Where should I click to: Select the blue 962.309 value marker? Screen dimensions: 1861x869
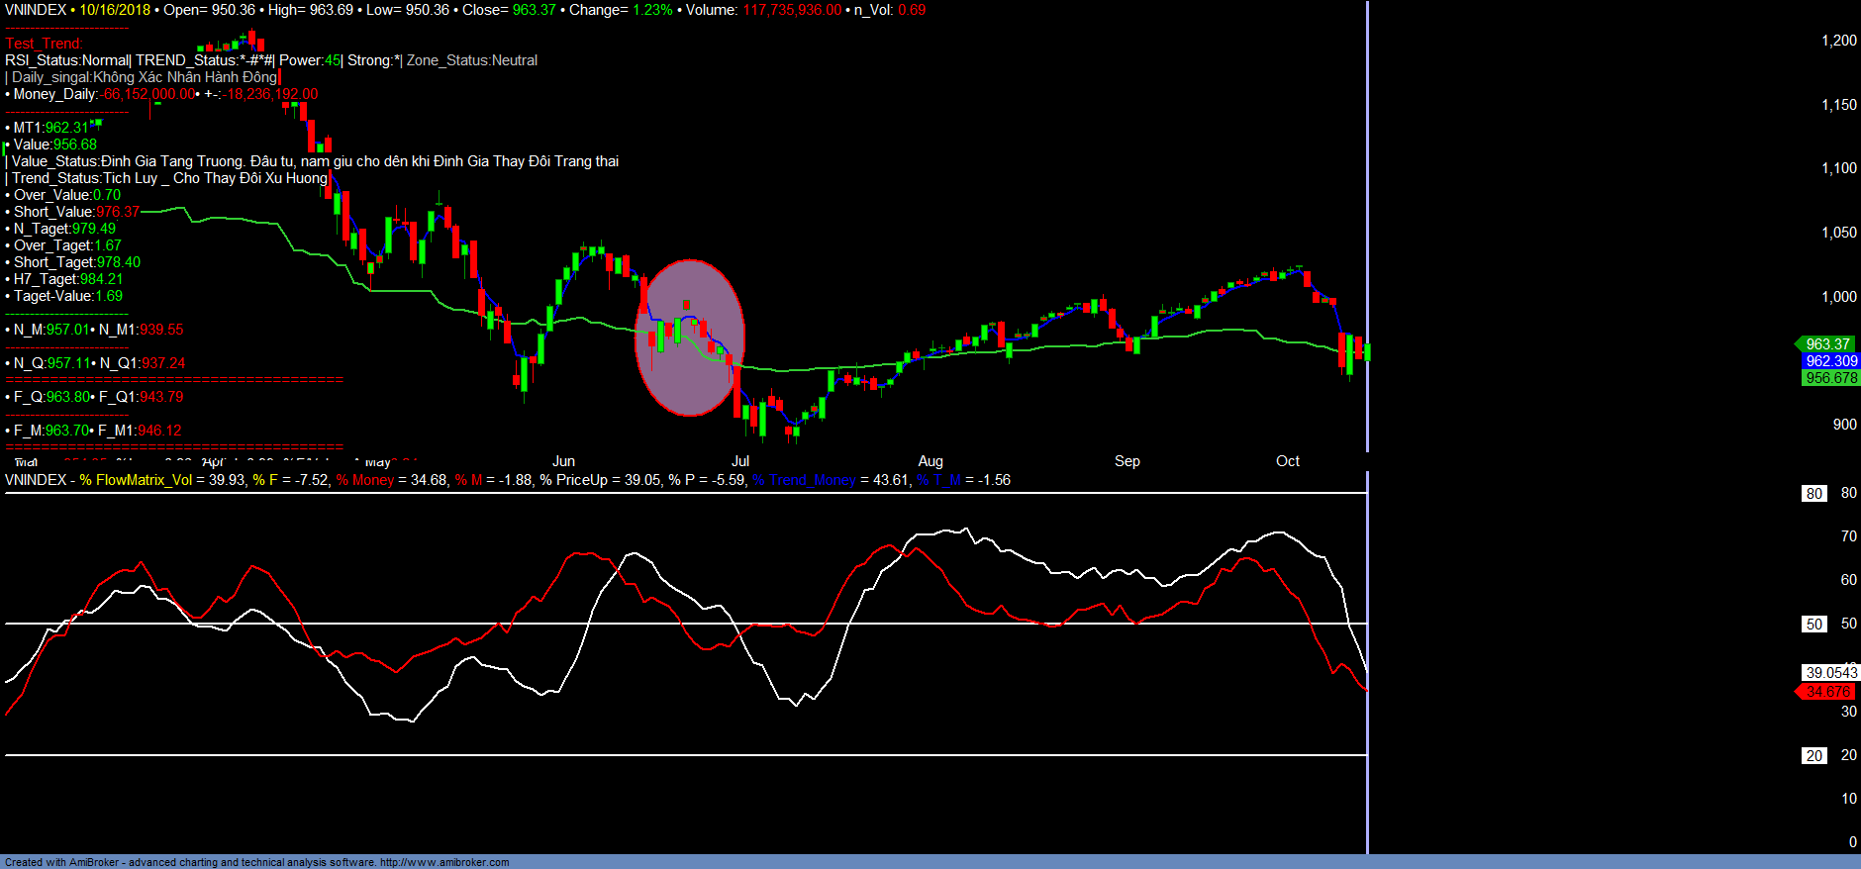tap(1831, 361)
